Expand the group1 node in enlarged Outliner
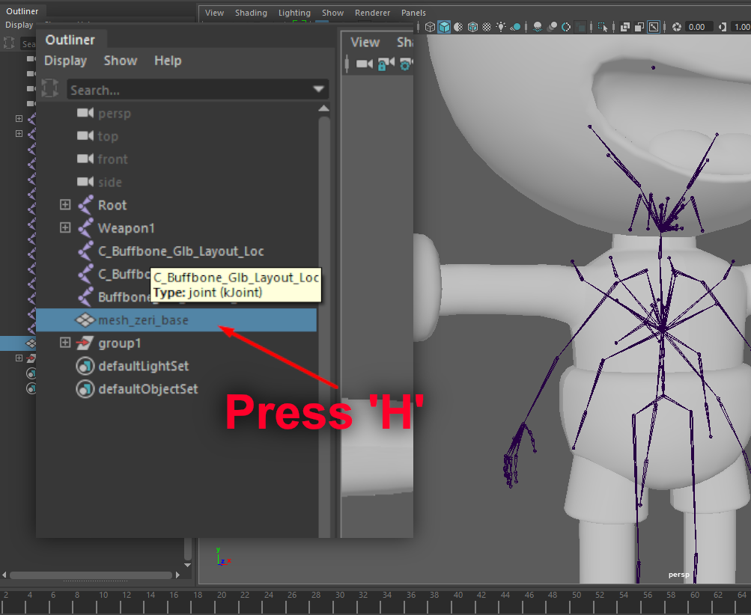This screenshot has height=615, width=751. (x=65, y=343)
